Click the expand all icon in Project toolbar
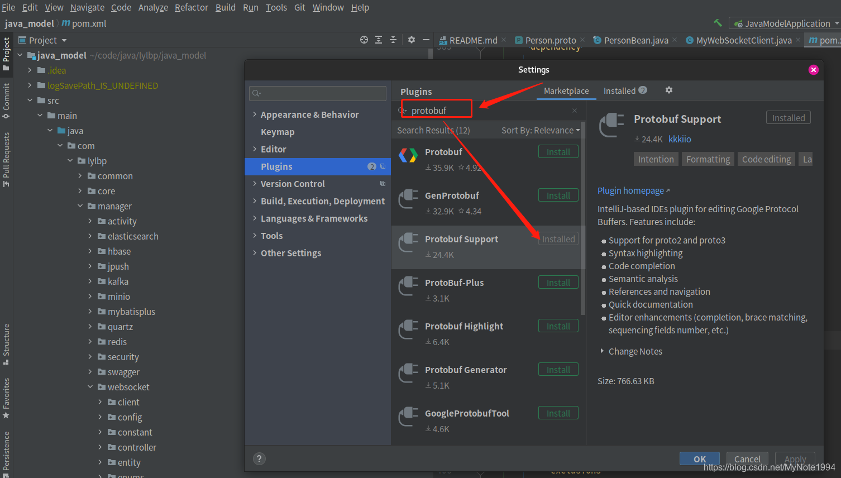Screen dimensions: 841x478 [379, 40]
